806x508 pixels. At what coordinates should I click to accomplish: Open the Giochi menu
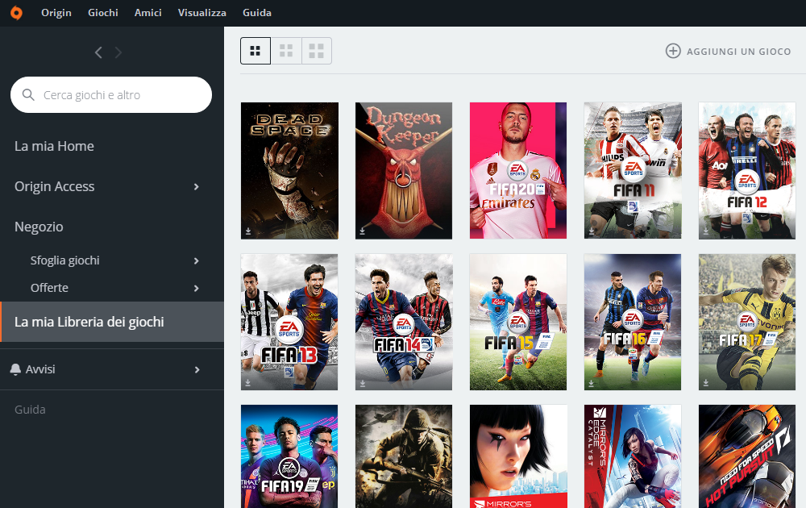tap(102, 13)
